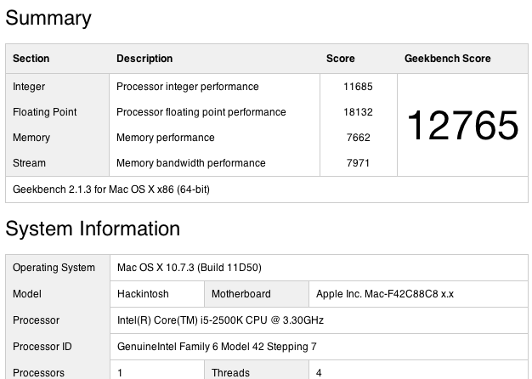Click the Section column header
This screenshot has width=532, height=379.
[x=31, y=59]
